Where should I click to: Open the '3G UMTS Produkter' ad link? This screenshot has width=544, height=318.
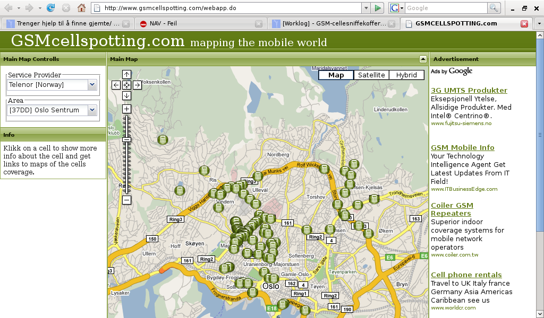469,90
